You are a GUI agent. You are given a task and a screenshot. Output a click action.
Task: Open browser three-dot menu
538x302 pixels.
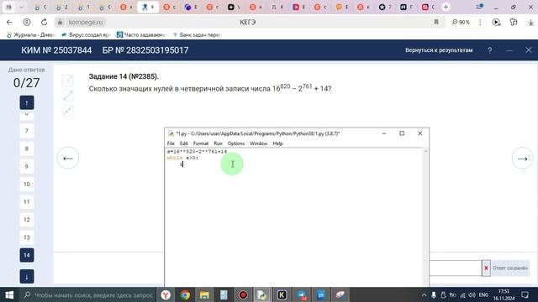(x=480, y=22)
